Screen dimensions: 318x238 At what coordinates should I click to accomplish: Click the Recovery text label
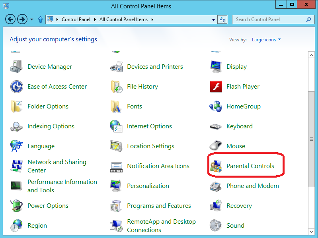pos(239,206)
